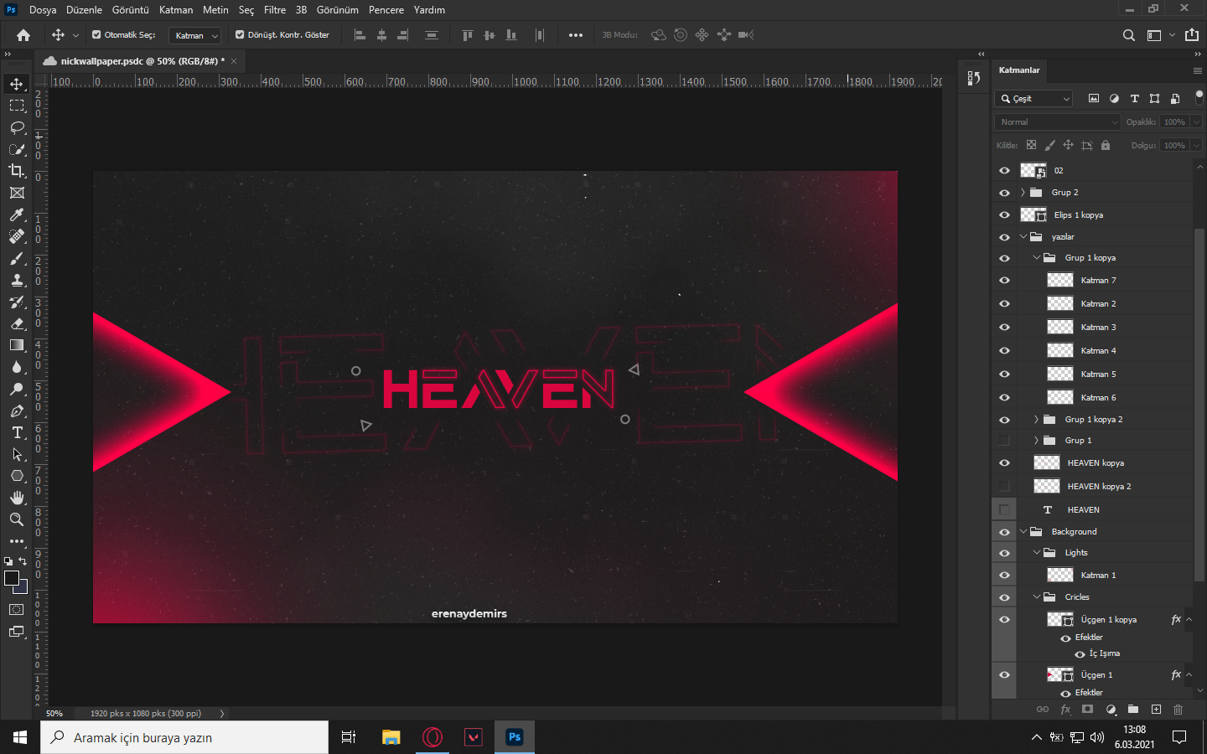Open File Explorer from taskbar
This screenshot has height=754, width=1207.
391,737
